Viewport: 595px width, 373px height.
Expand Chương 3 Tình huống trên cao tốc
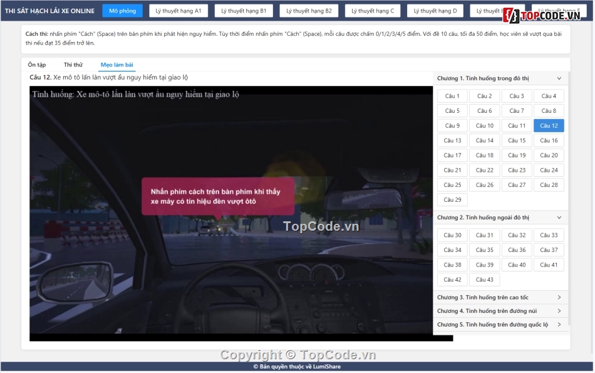coord(500,297)
